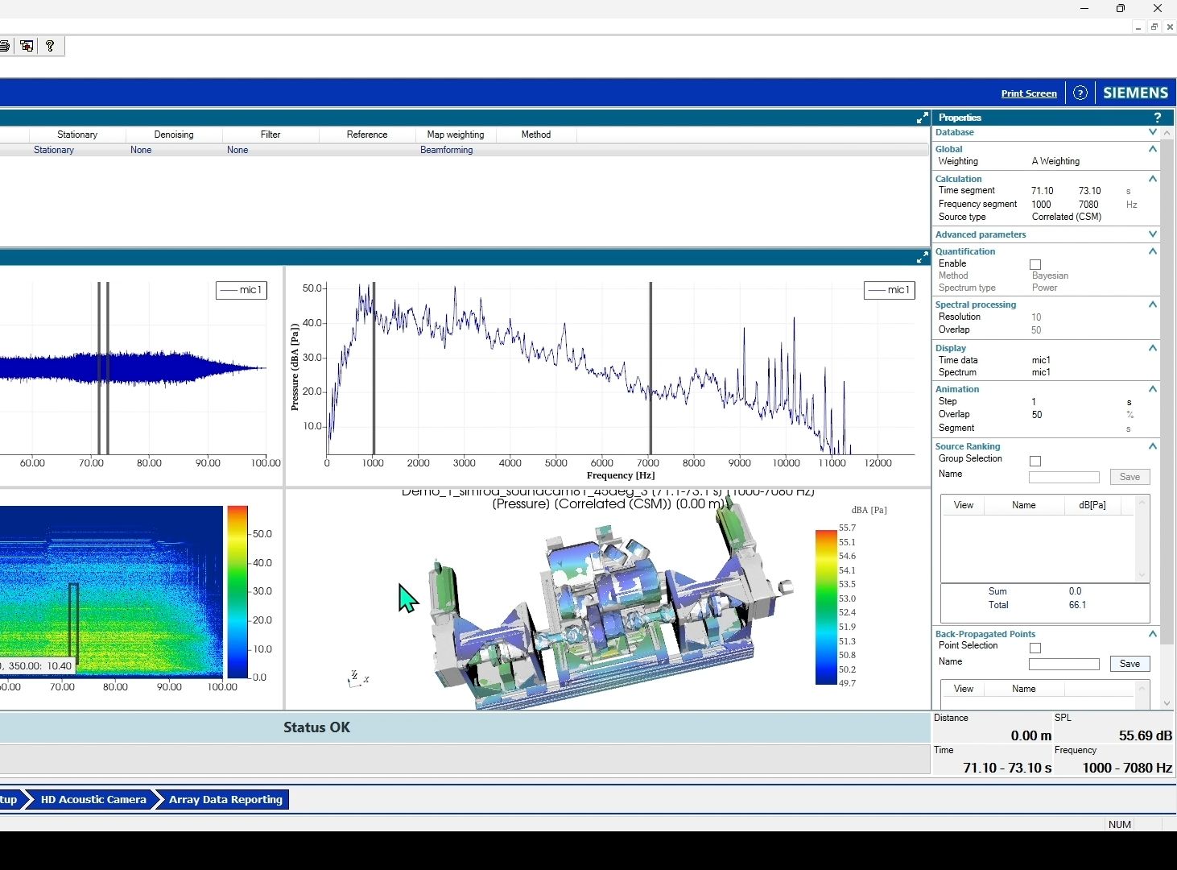Viewport: 1177px width, 870px height.
Task: Open the Properties panel help question mark
Action: pyautogui.click(x=1158, y=118)
